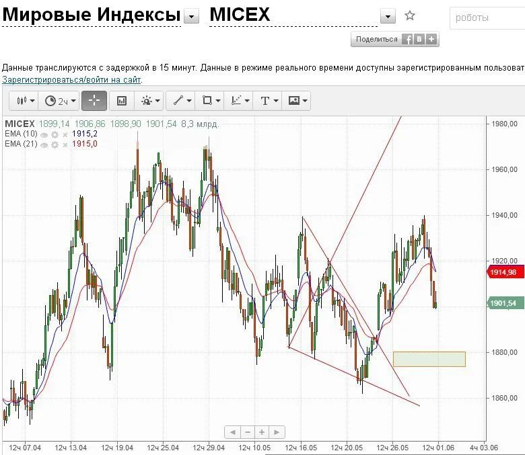Add MICEX to favorites with star
Screen dimensions: 525x455
[x=410, y=15]
